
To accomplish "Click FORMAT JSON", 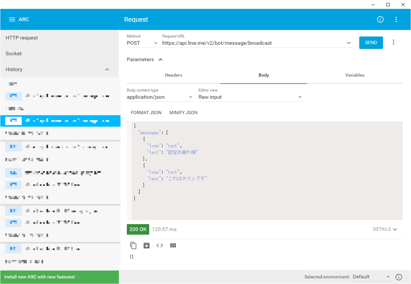I will coord(146,113).
